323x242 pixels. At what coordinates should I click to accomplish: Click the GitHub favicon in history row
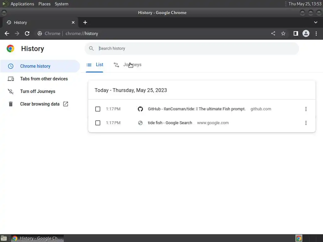point(140,109)
